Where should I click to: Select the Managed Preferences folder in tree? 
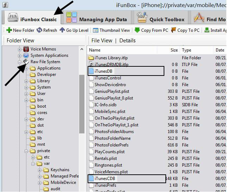(x=64, y=176)
